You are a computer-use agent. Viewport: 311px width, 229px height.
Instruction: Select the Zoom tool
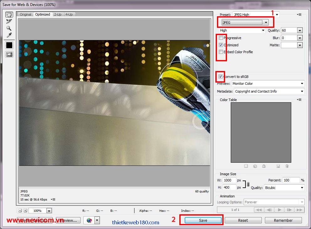(9, 28)
